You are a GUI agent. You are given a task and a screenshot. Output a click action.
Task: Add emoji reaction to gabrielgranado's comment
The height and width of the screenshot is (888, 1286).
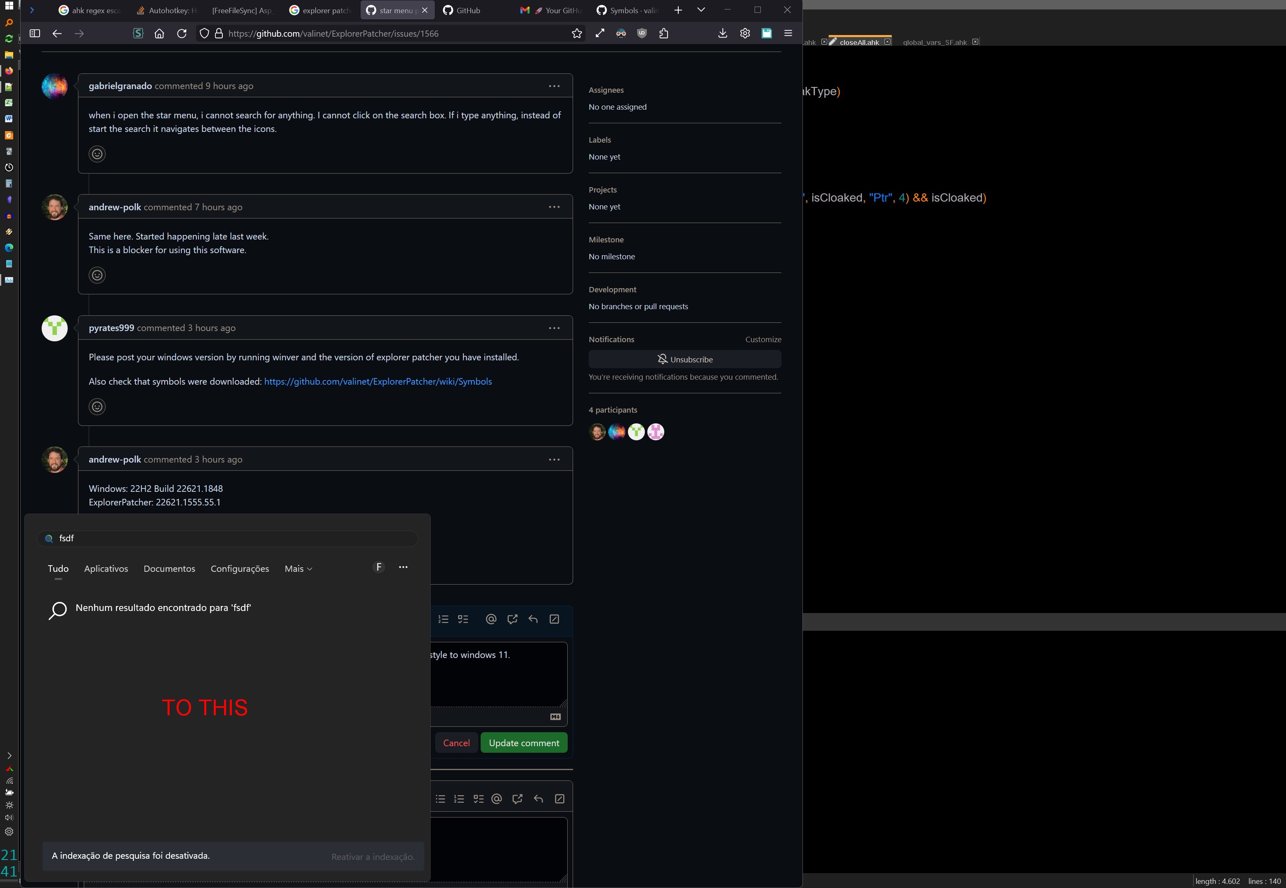[x=97, y=154]
